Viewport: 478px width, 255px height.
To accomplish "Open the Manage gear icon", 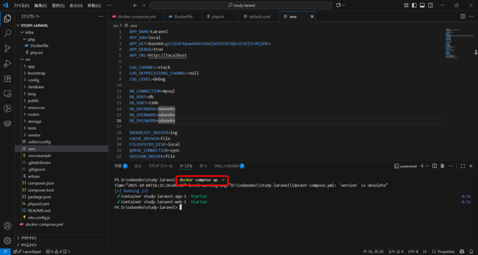I will click(7, 241).
